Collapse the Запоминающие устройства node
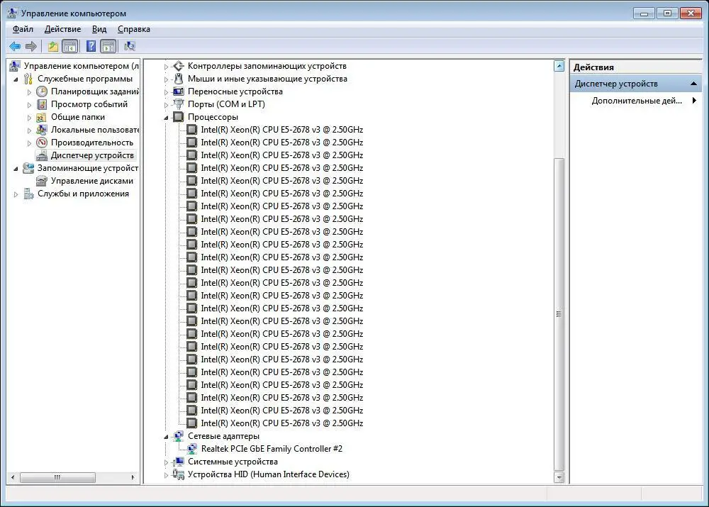The image size is (709, 507). 16,169
